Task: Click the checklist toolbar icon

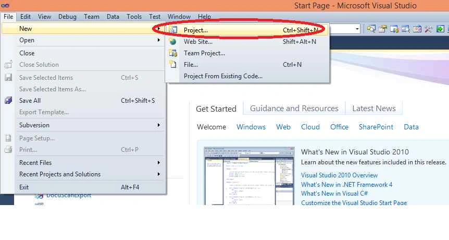Action: pos(417,29)
